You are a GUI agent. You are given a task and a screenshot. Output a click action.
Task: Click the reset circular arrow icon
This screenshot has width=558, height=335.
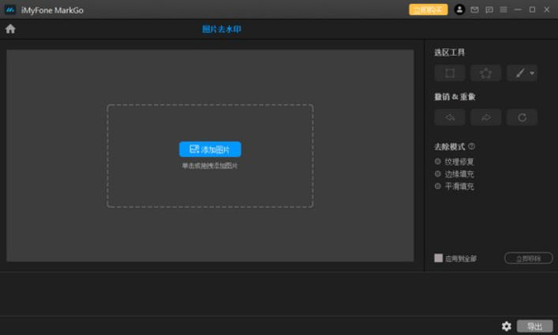tap(522, 117)
